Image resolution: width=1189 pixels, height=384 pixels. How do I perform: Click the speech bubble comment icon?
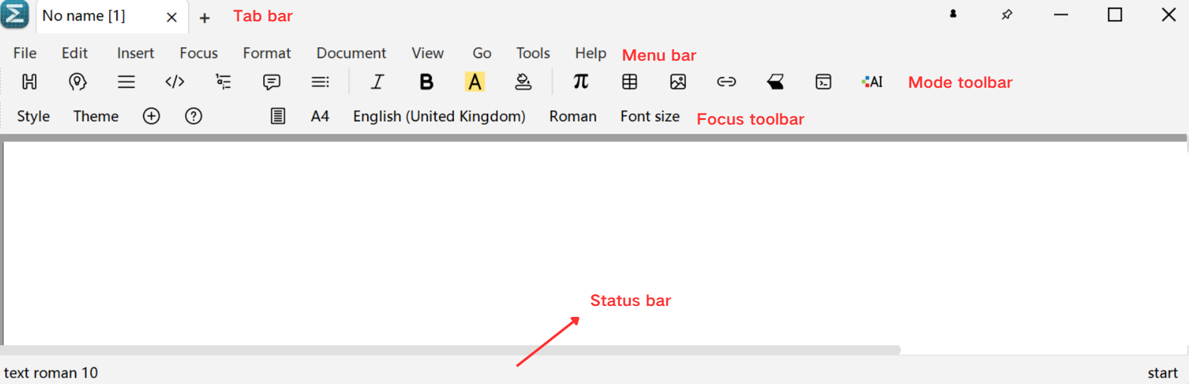point(272,82)
